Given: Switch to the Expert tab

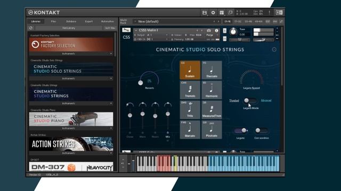Looking at the screenshot, I should click(89, 21).
